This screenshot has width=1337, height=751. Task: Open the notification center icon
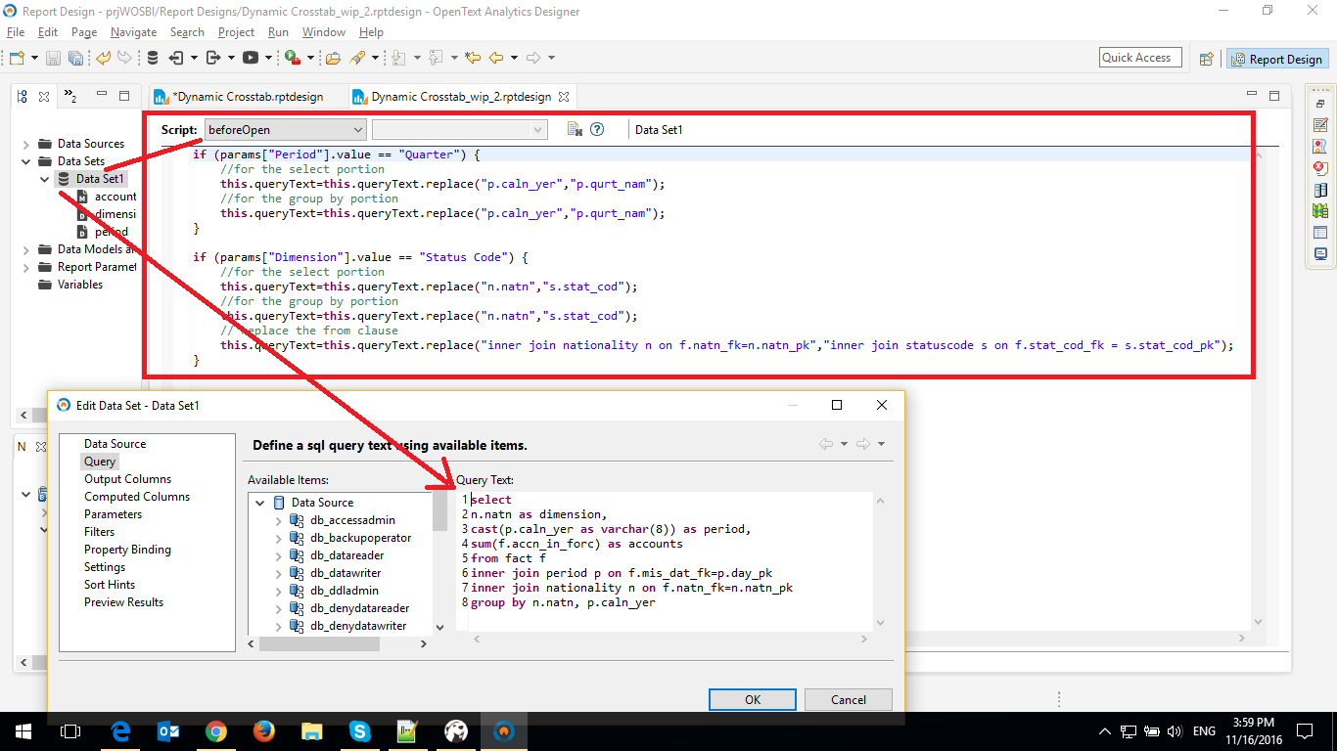click(1304, 731)
